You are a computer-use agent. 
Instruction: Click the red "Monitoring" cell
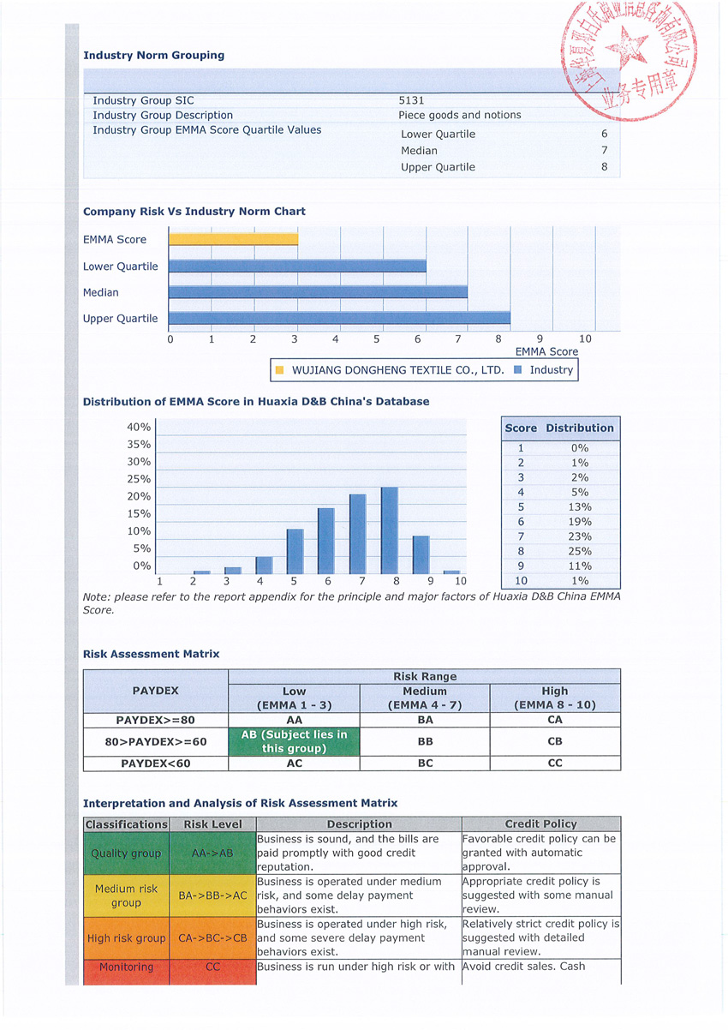pos(126,971)
